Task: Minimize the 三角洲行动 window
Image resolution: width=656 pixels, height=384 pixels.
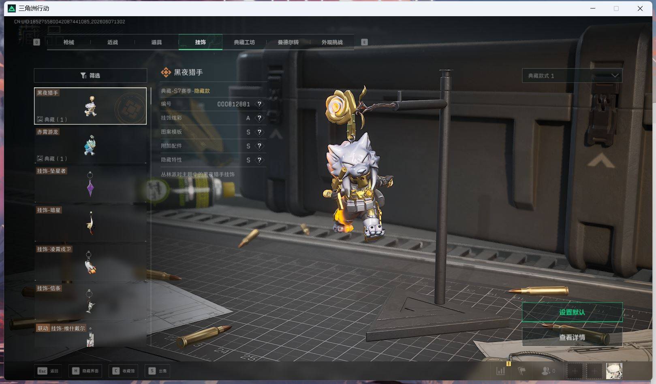Action: [x=593, y=8]
